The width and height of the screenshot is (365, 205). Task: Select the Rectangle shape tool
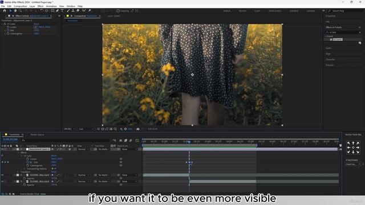52,11
